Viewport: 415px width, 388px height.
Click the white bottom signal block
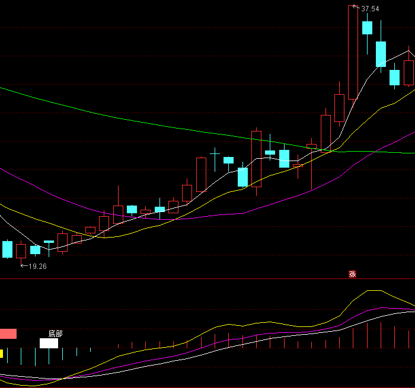[49, 344]
